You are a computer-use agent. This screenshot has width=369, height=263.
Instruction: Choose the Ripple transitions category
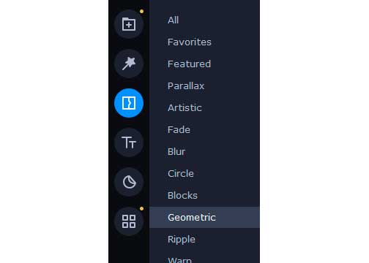click(x=182, y=240)
